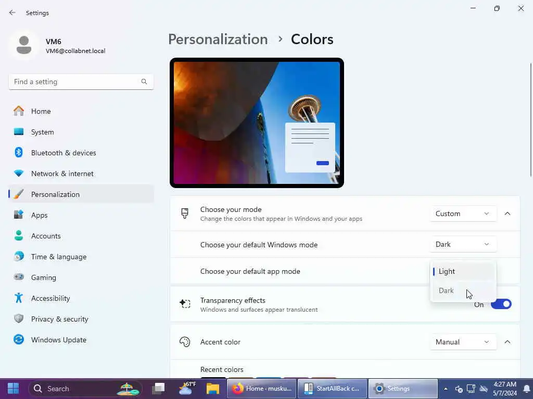Collapse the Choose your mode section chevron
This screenshot has height=399, width=533.
click(507, 214)
